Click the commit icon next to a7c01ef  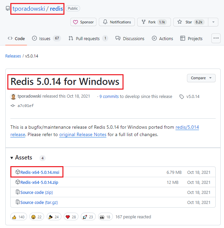[13, 106]
